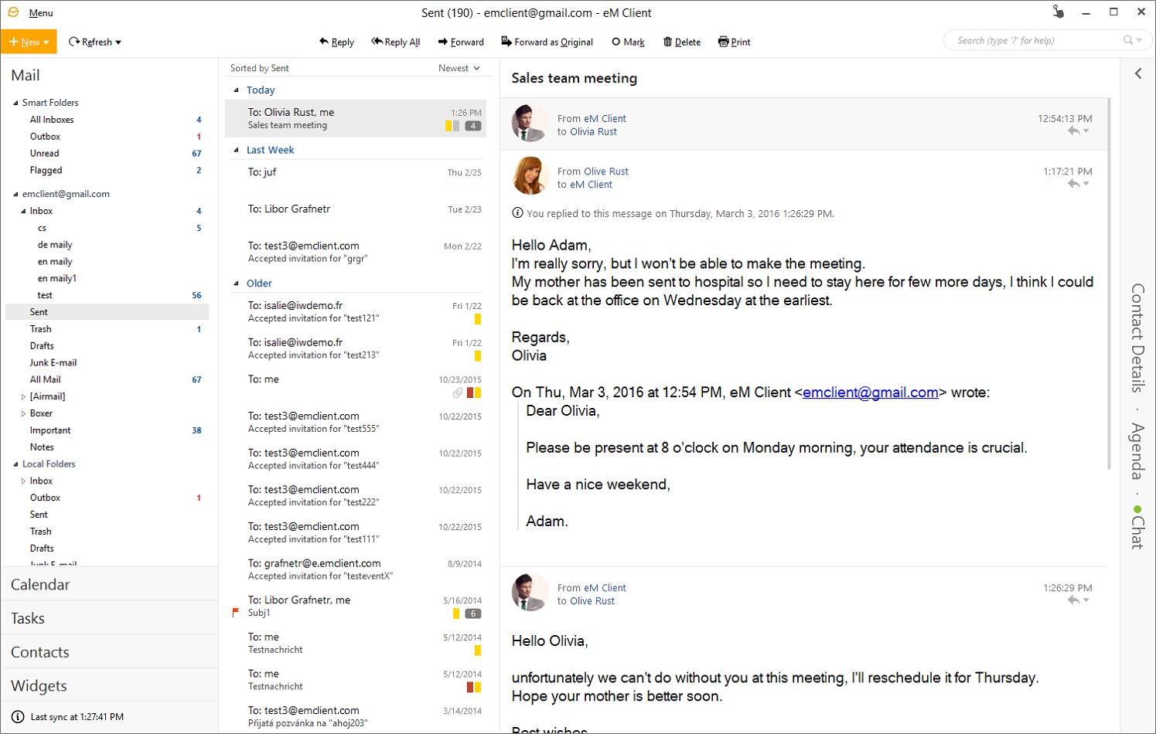The height and width of the screenshot is (734, 1156).
Task: Focus the search input field
Action: pos(1036,40)
